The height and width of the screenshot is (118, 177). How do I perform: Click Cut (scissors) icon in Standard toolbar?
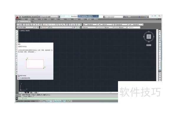point(35,24)
